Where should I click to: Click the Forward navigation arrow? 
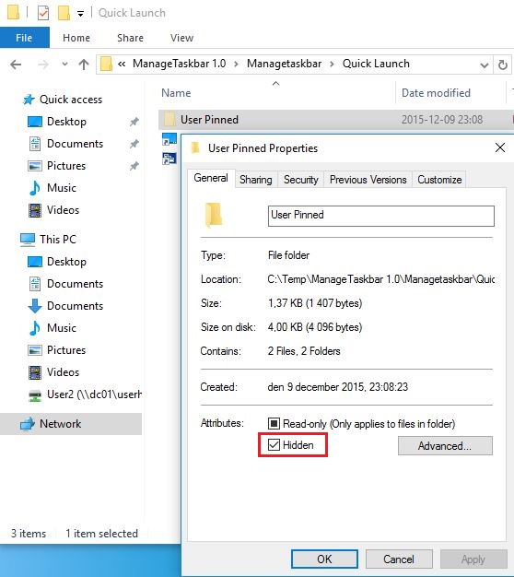pos(43,65)
